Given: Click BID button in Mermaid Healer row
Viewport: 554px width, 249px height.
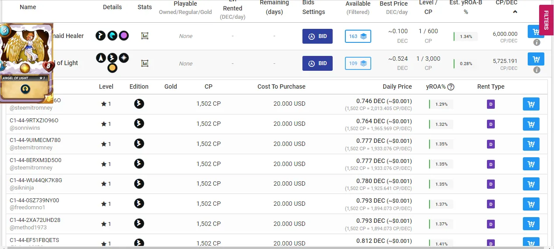Looking at the screenshot, I should coord(317,36).
